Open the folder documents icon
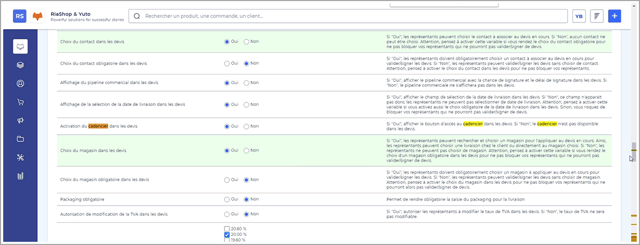 (20, 139)
